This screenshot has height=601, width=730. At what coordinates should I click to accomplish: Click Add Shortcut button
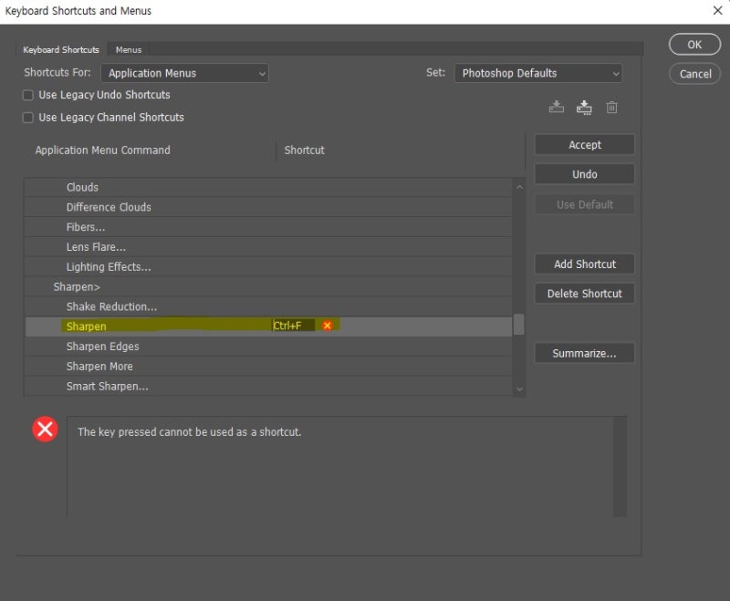coord(584,264)
